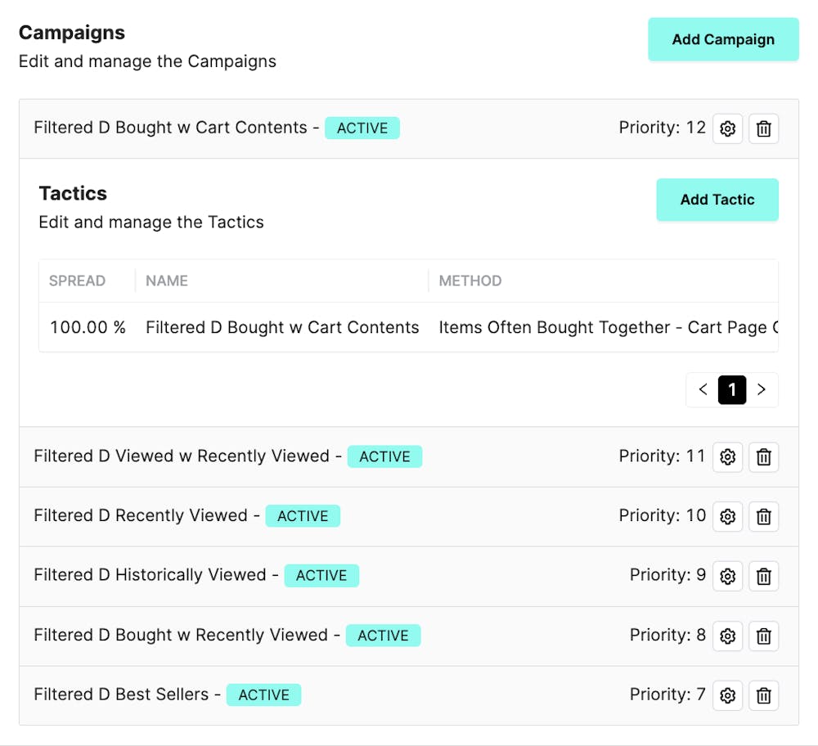The image size is (818, 746).
Task: Delete the Filtered D Historically Viewed campaign
Action: pyautogui.click(x=763, y=576)
